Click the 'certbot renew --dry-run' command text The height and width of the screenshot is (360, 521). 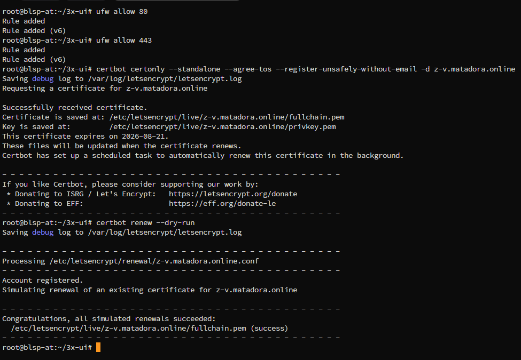click(x=145, y=223)
